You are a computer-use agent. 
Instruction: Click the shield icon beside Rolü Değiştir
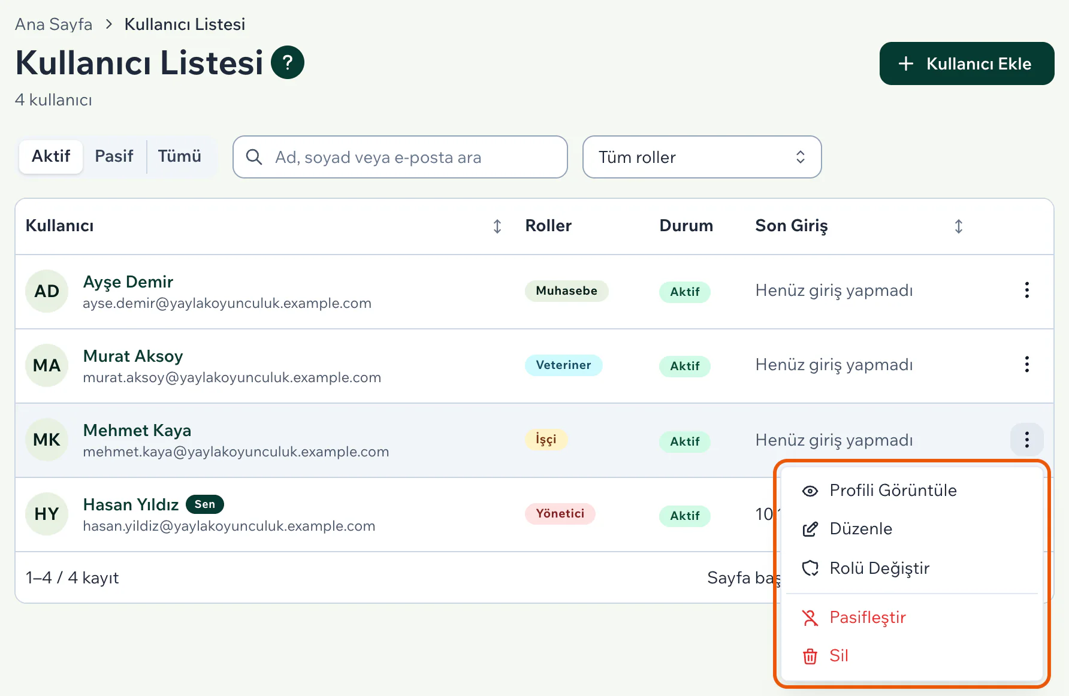point(810,568)
